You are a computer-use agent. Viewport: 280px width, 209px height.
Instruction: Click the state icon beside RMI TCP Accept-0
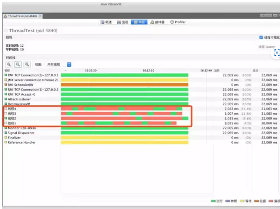pyautogui.click(x=6, y=94)
